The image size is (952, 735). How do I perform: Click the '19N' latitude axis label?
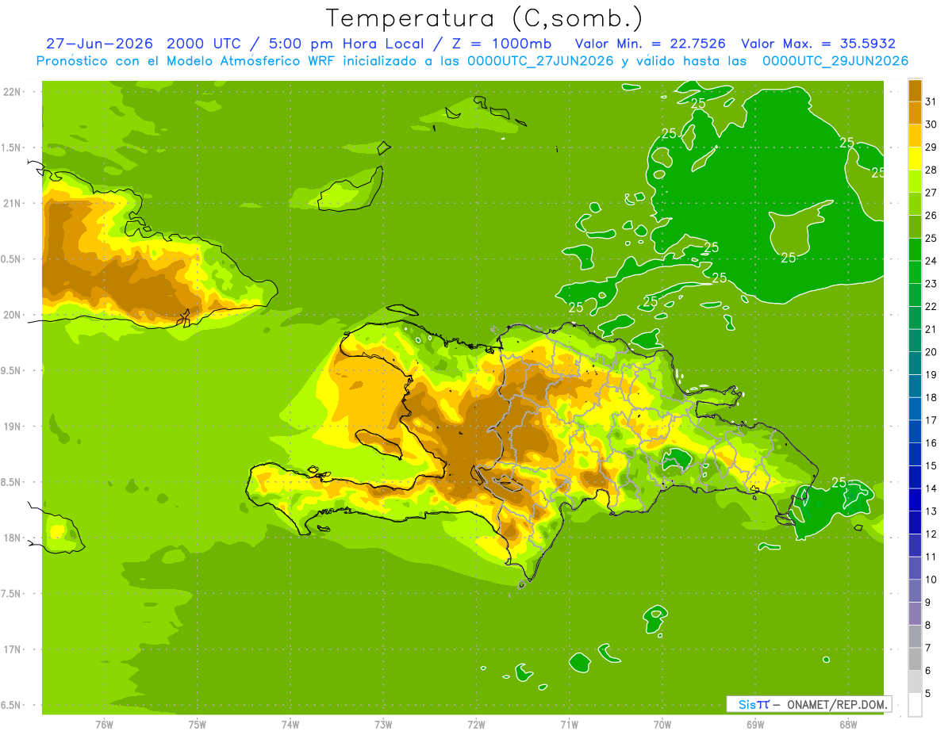point(13,426)
